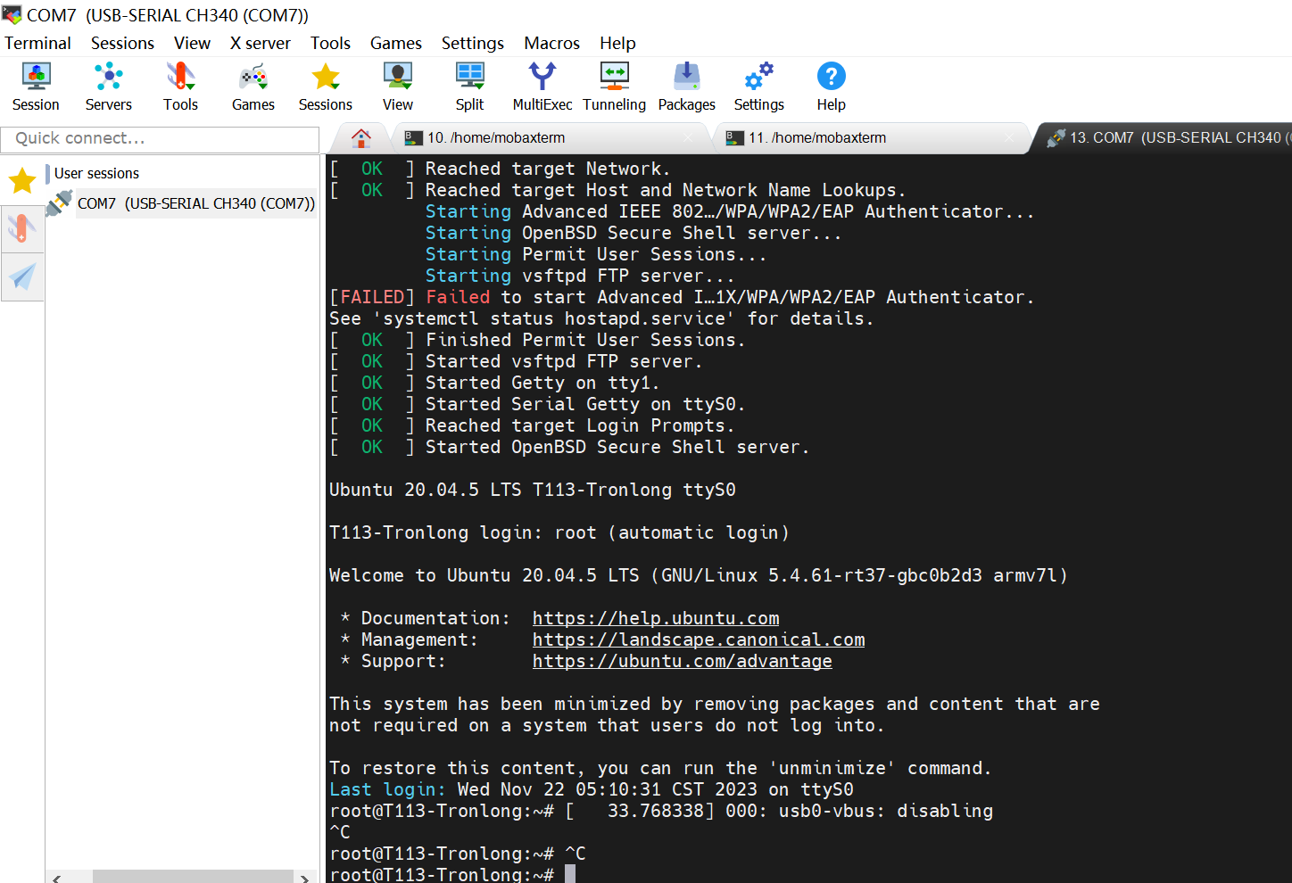
Task: Open the Macros menu
Action: (551, 43)
